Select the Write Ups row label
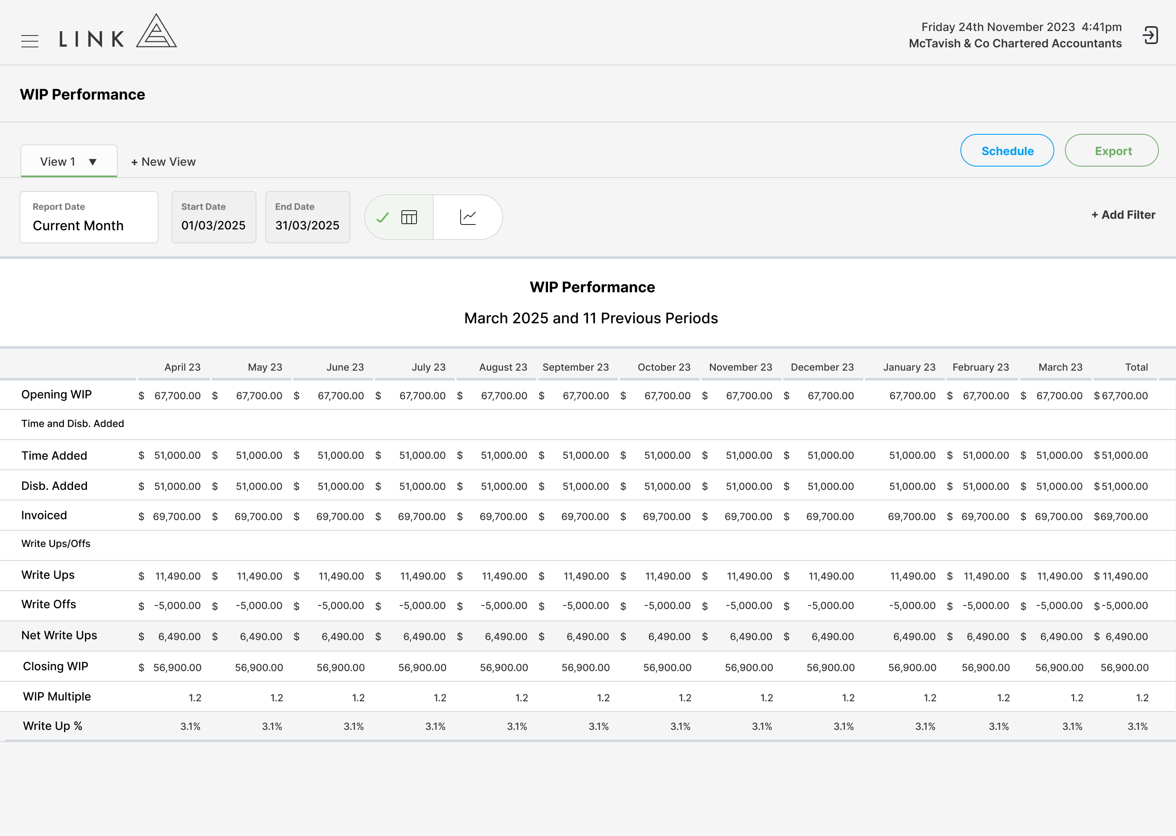The height and width of the screenshot is (836, 1176). (48, 575)
